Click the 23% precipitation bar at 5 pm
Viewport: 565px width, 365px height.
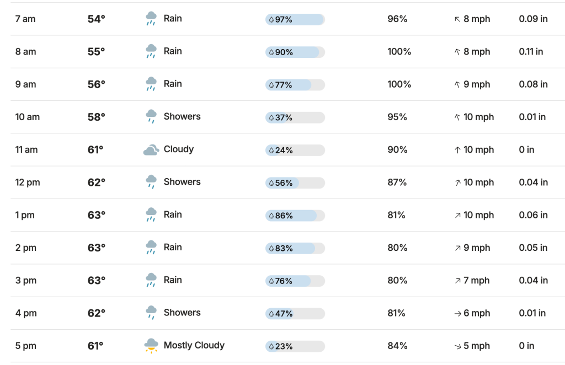pos(295,346)
